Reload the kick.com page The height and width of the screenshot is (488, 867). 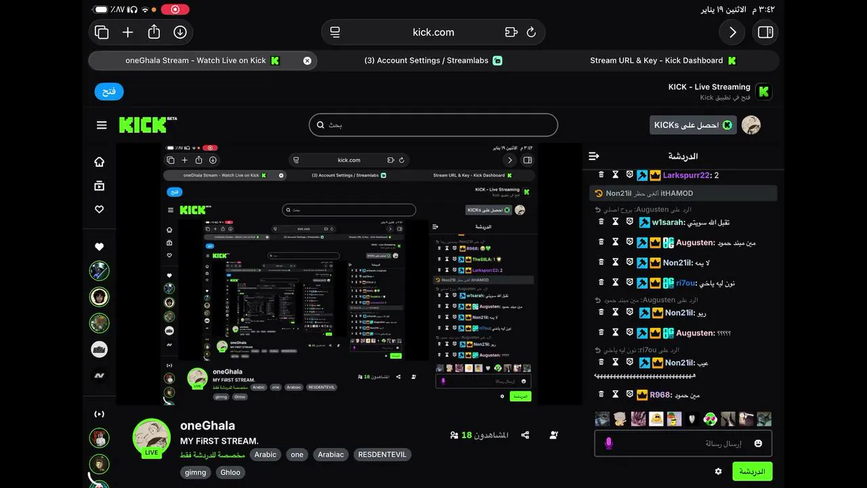tap(531, 32)
